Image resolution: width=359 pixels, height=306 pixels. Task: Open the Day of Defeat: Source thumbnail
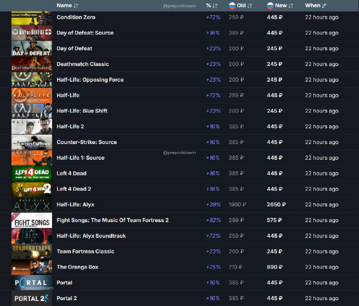click(x=31, y=33)
